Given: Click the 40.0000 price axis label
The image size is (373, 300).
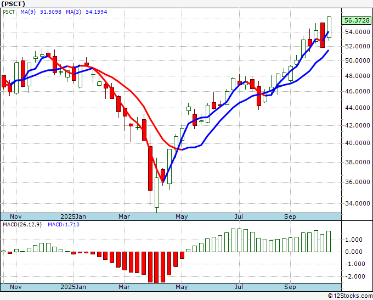Looking at the screenshot, I should [357, 143].
